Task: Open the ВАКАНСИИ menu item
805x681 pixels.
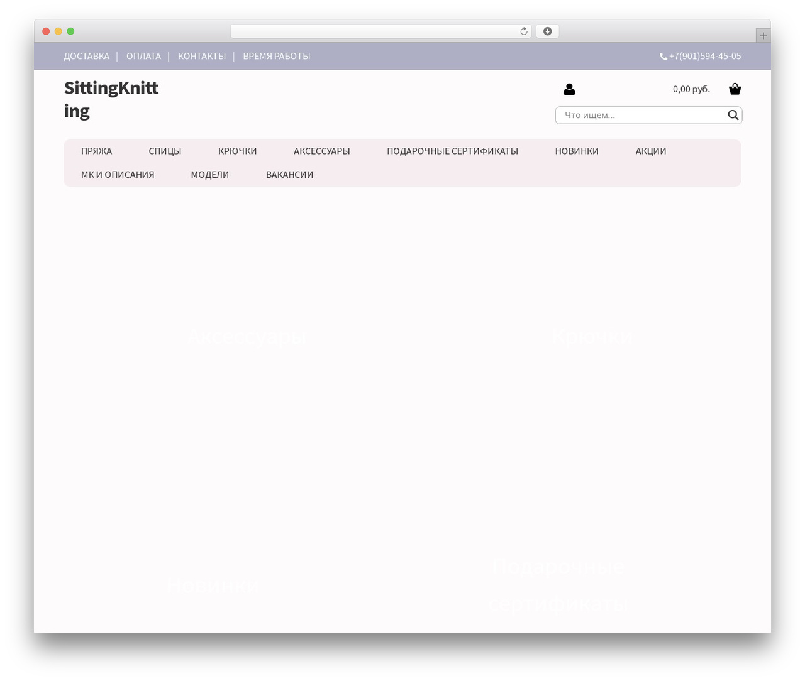Action: [290, 175]
